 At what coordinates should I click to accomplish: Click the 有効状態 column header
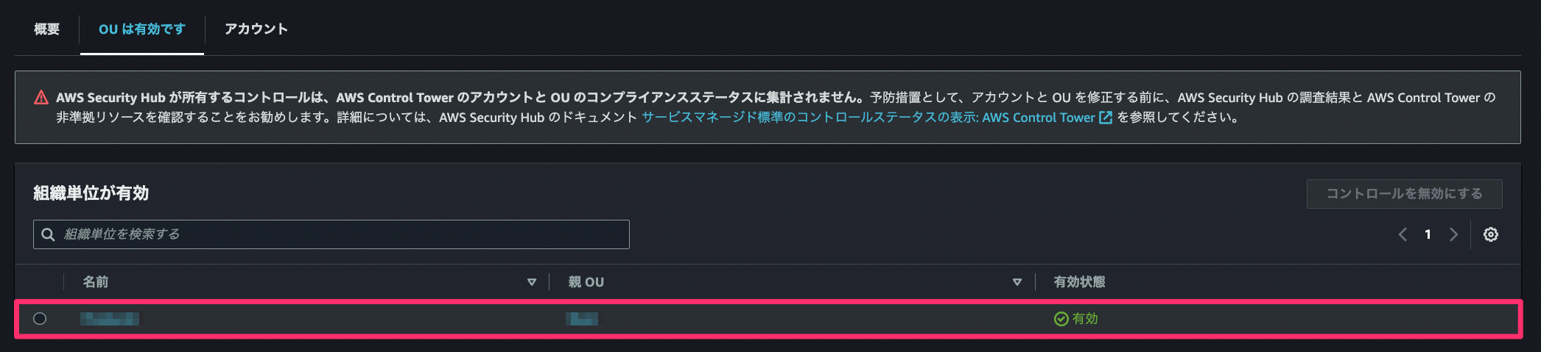click(x=1079, y=282)
